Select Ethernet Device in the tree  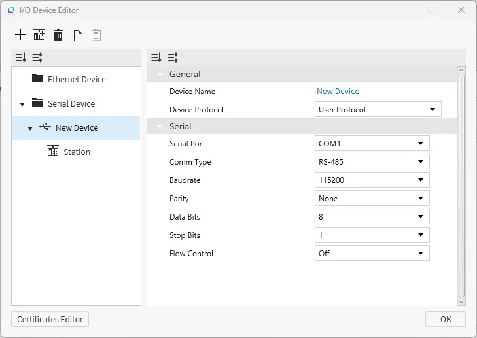pyautogui.click(x=76, y=80)
